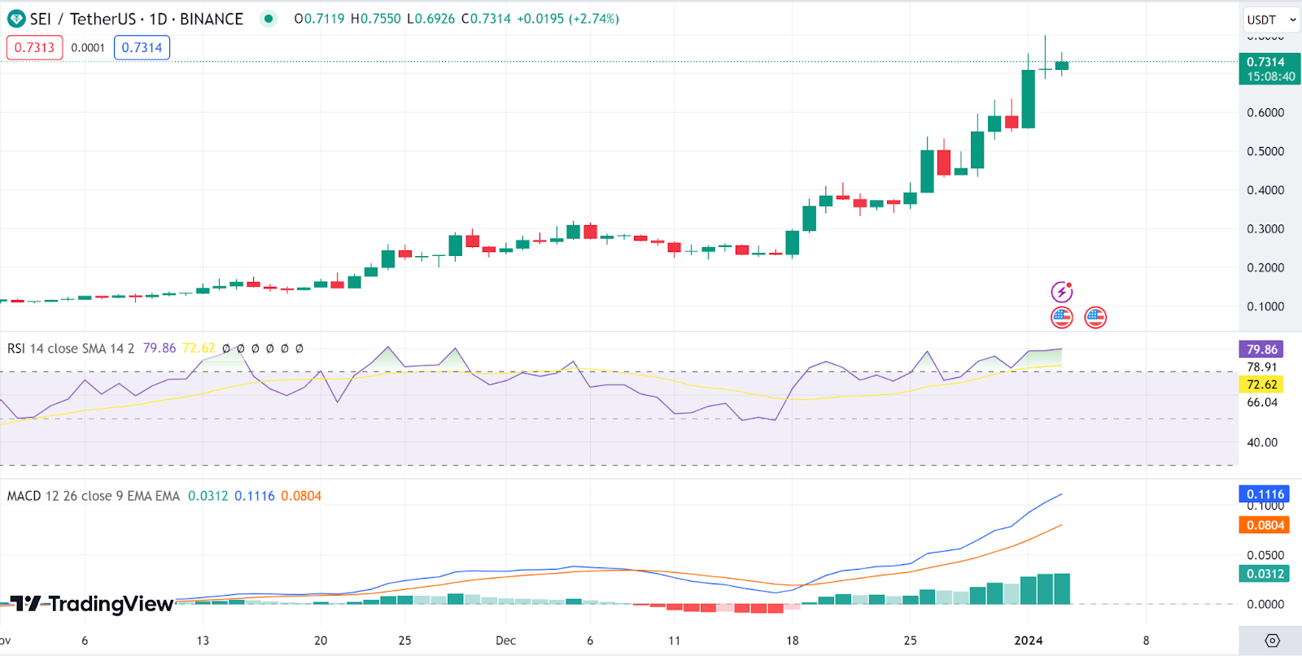The width and height of the screenshot is (1302, 660).
Task: Click the 18 date label on time axis
Action: (792, 640)
